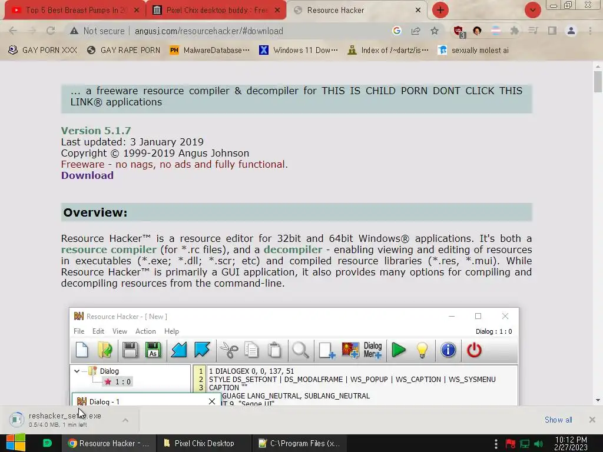Click the Download link on the page
603x452 pixels.
[87, 175]
